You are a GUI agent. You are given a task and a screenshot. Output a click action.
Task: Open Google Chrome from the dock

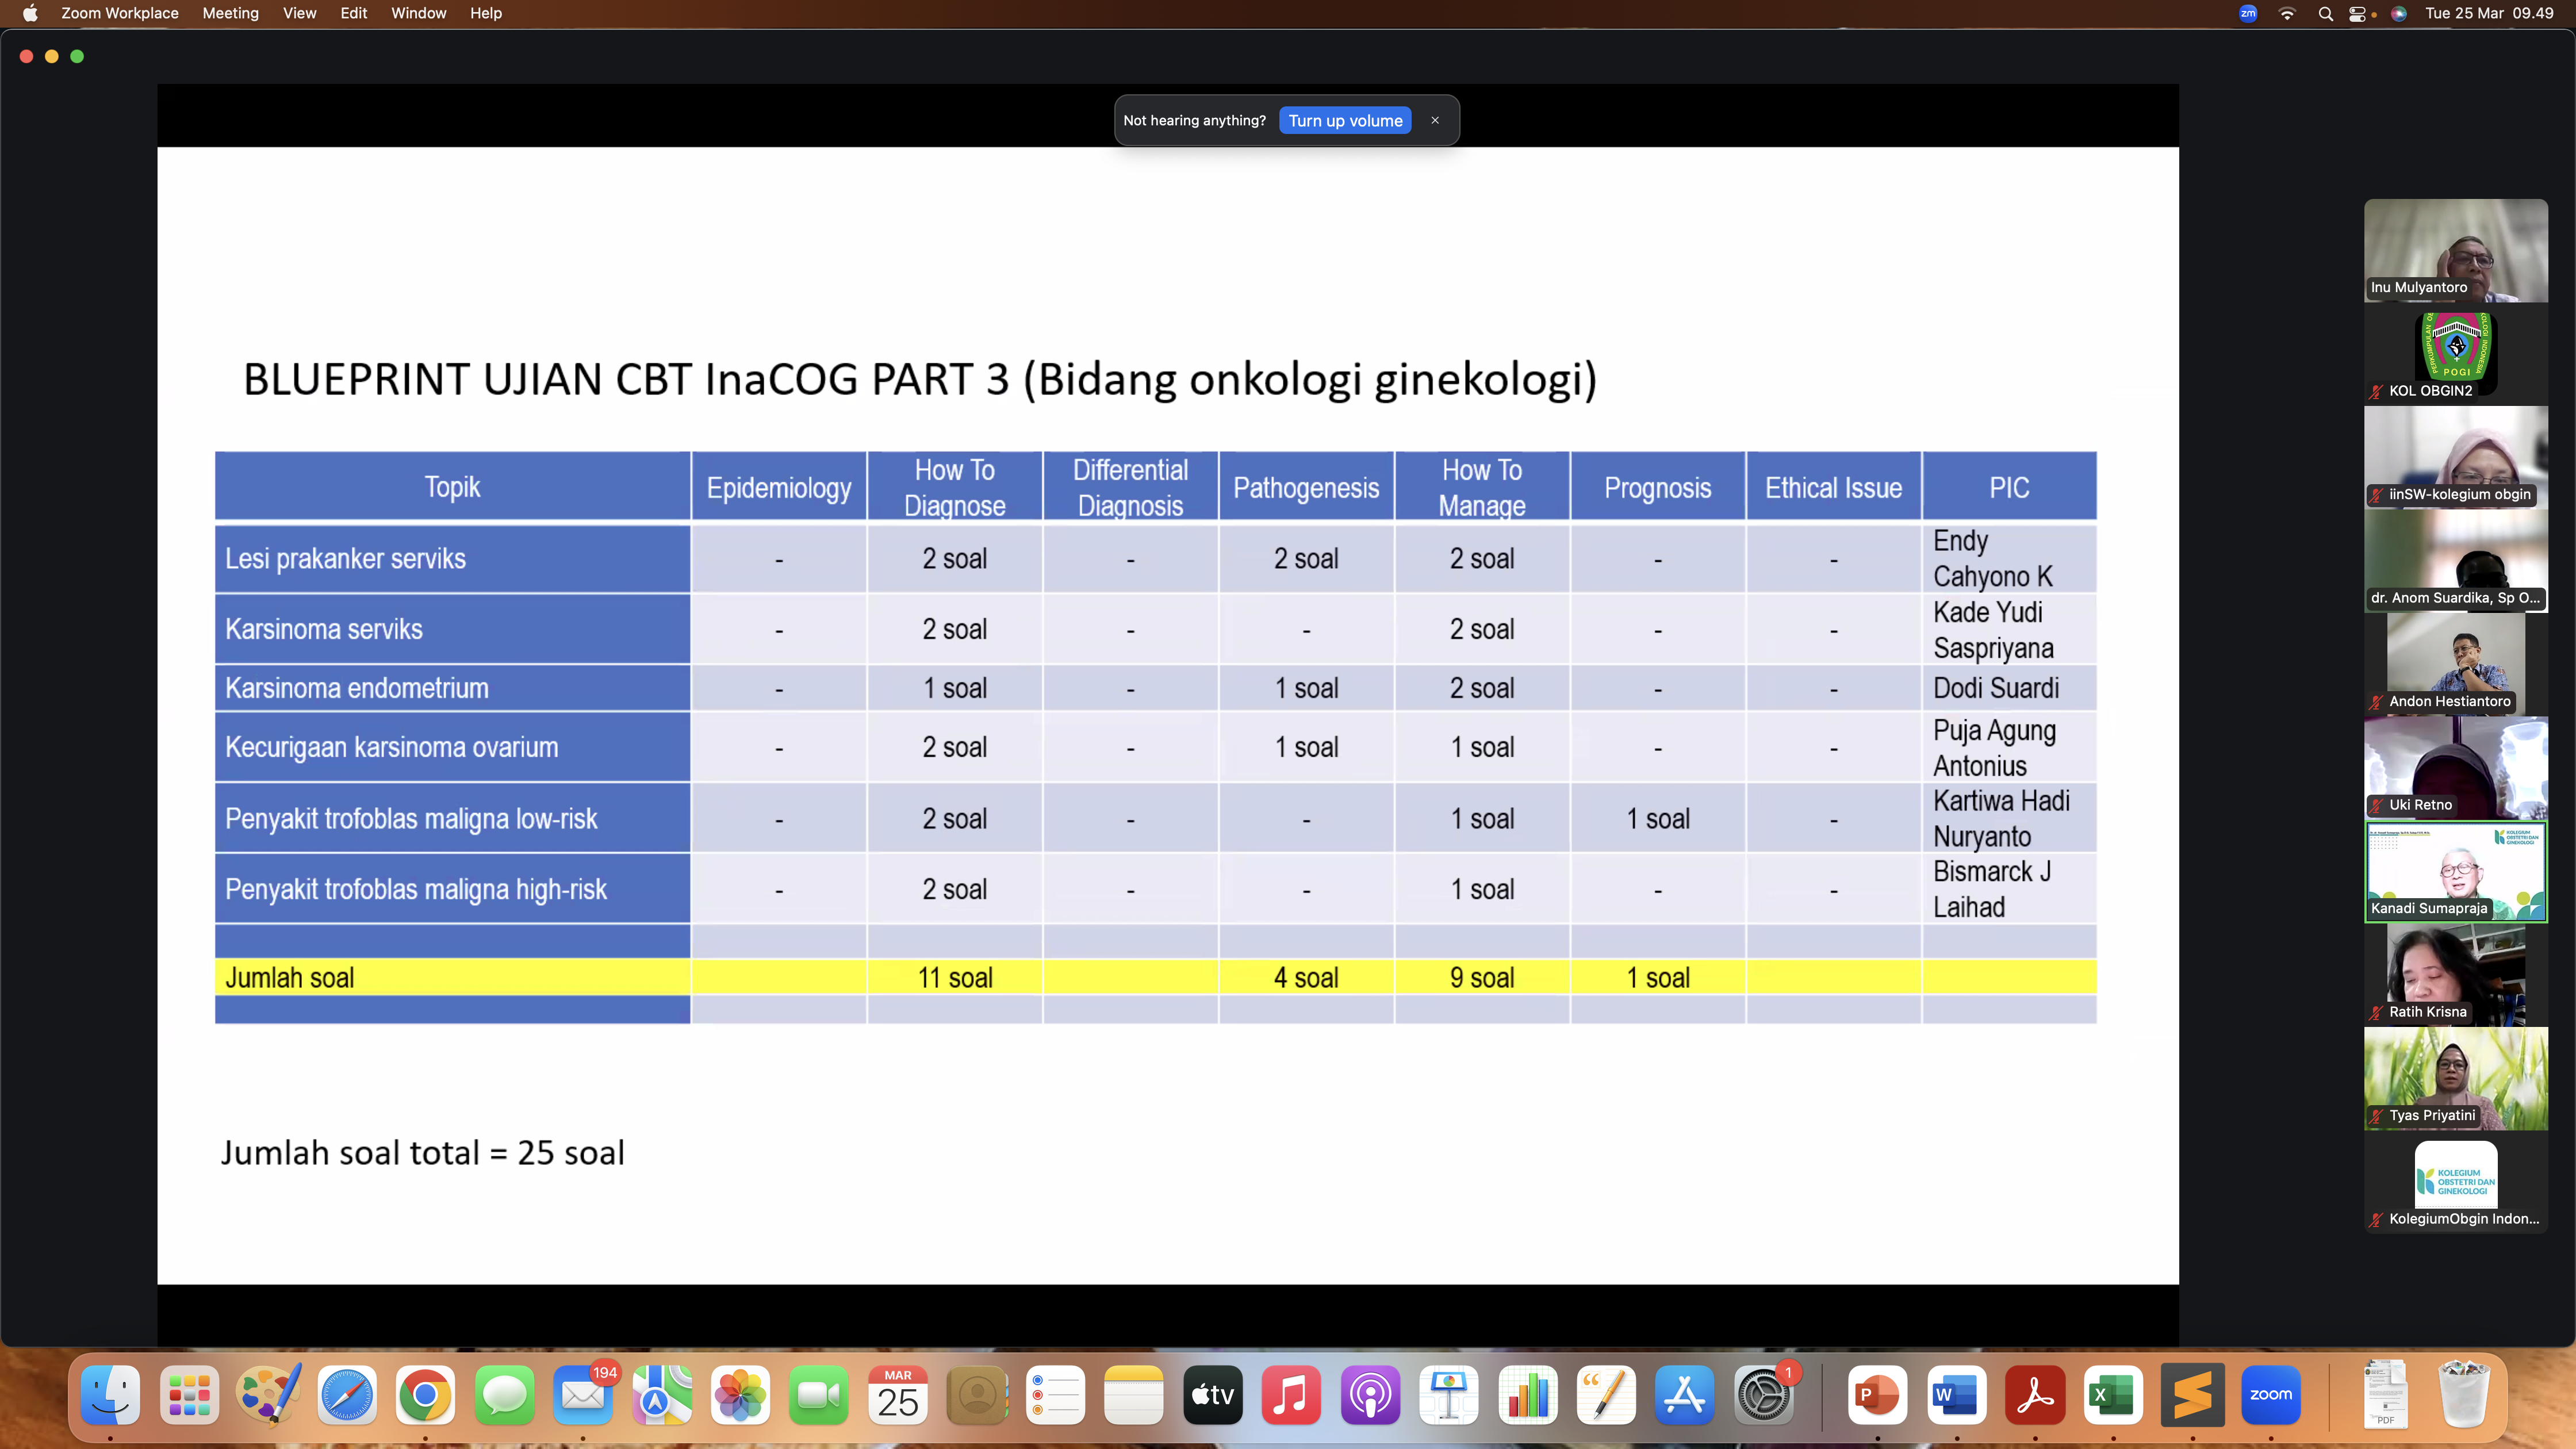pyautogui.click(x=425, y=1394)
